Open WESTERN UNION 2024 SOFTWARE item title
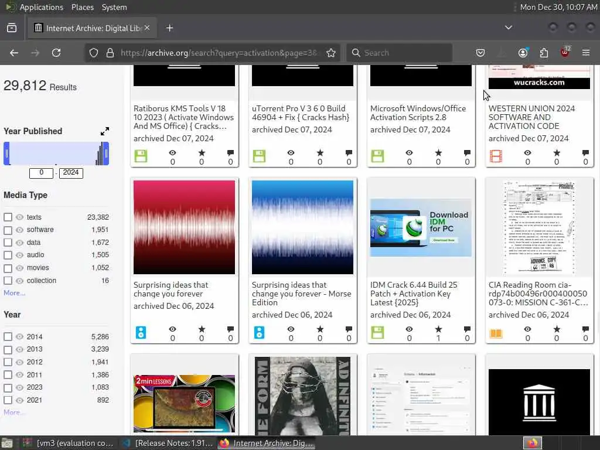 tap(531, 117)
